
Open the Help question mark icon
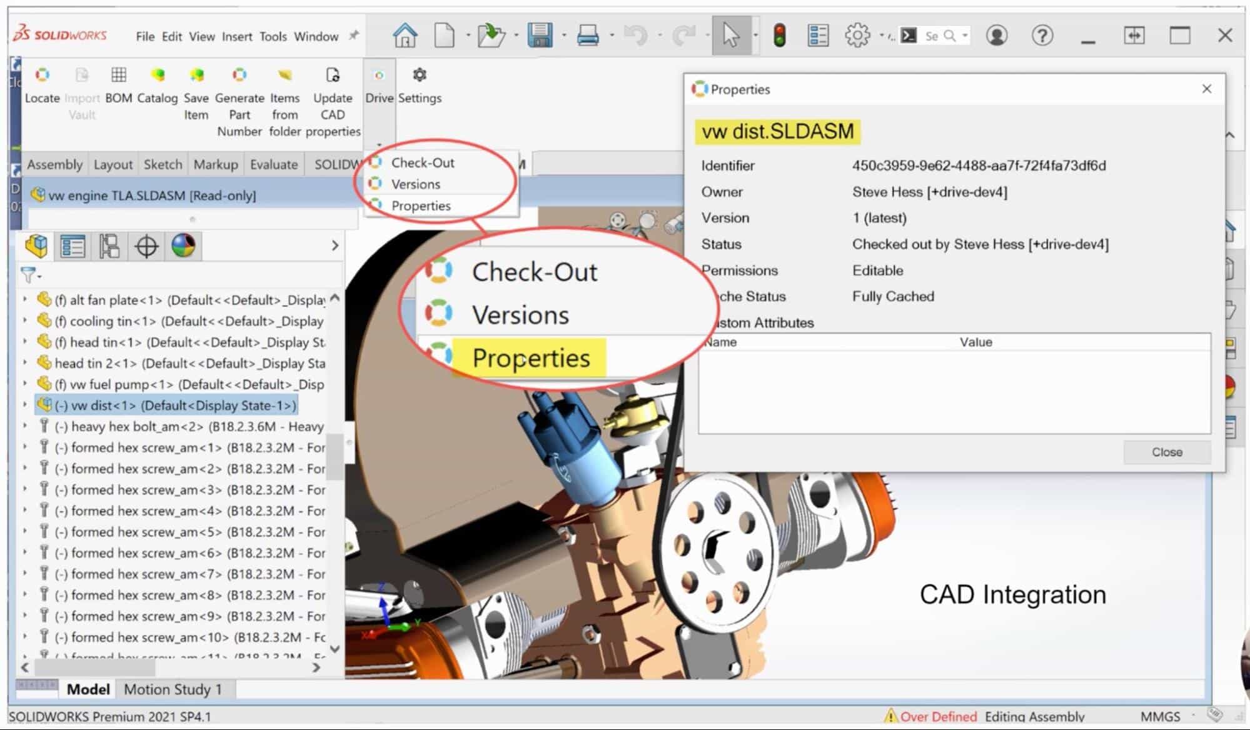(x=1042, y=36)
